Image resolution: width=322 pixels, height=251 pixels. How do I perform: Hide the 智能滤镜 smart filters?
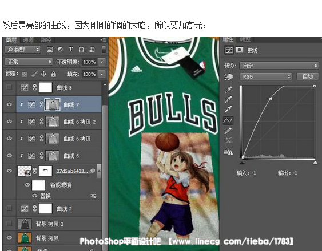pyautogui.click(x=27, y=185)
